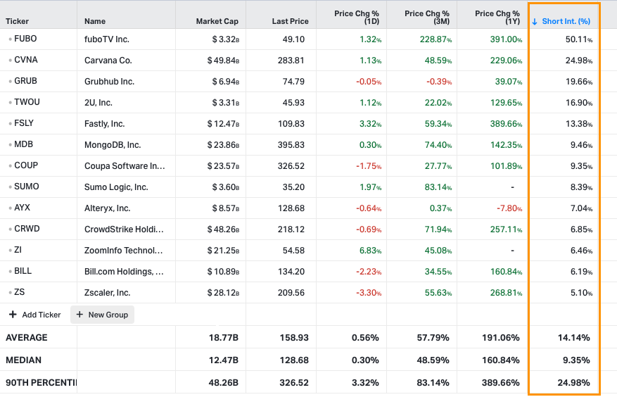Select the SUMO ticker
The width and height of the screenshot is (617, 397).
click(x=26, y=187)
